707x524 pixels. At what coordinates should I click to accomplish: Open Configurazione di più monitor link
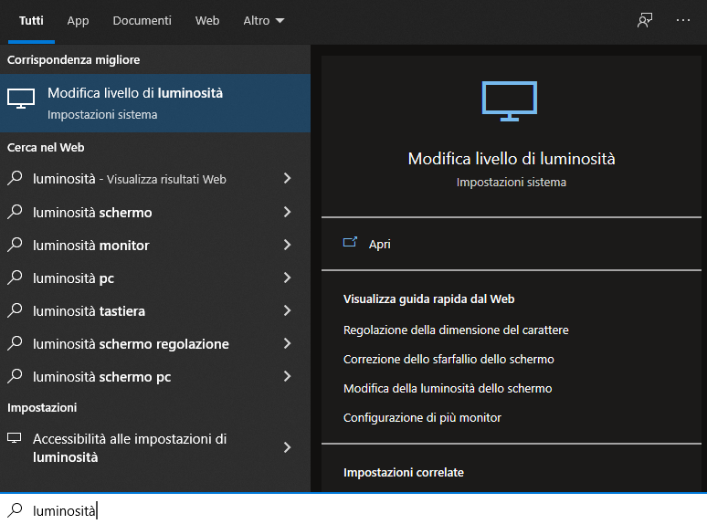pyautogui.click(x=422, y=418)
